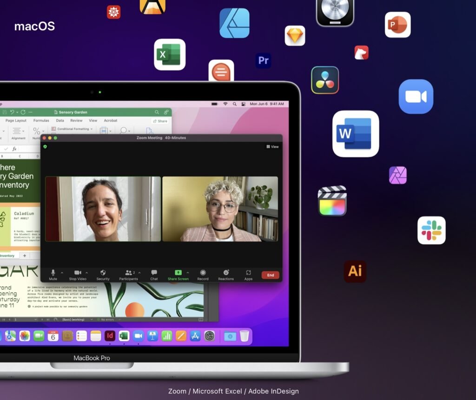Stop Video in the Zoom meeting

click(78, 275)
